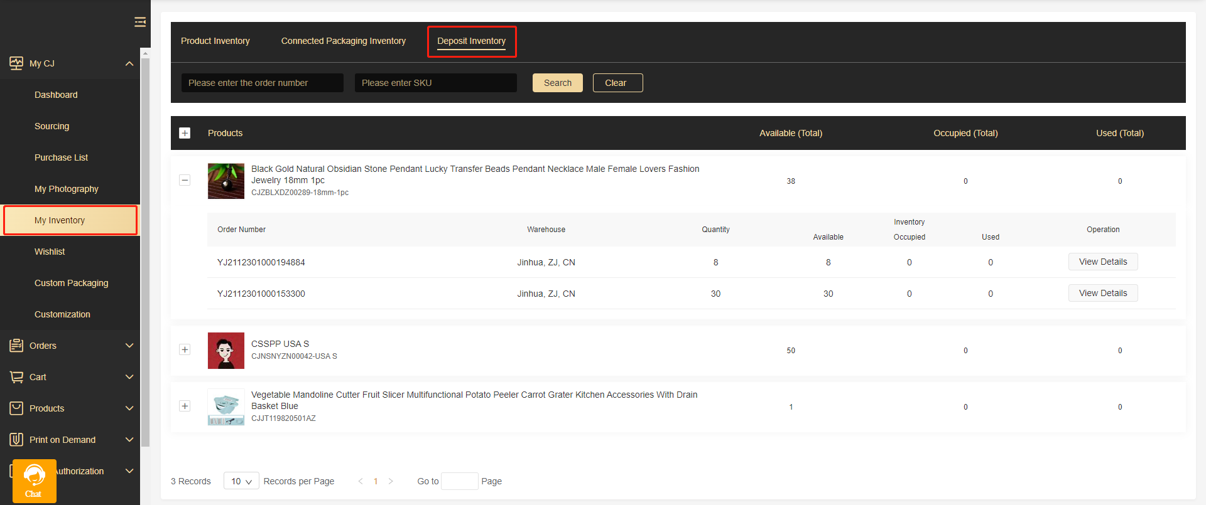Collapse the Black Gold Obsidian product row

pos(185,181)
